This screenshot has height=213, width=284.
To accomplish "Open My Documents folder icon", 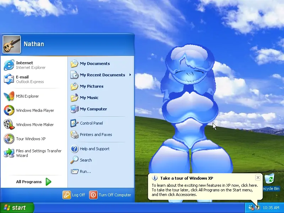I will tap(74, 64).
